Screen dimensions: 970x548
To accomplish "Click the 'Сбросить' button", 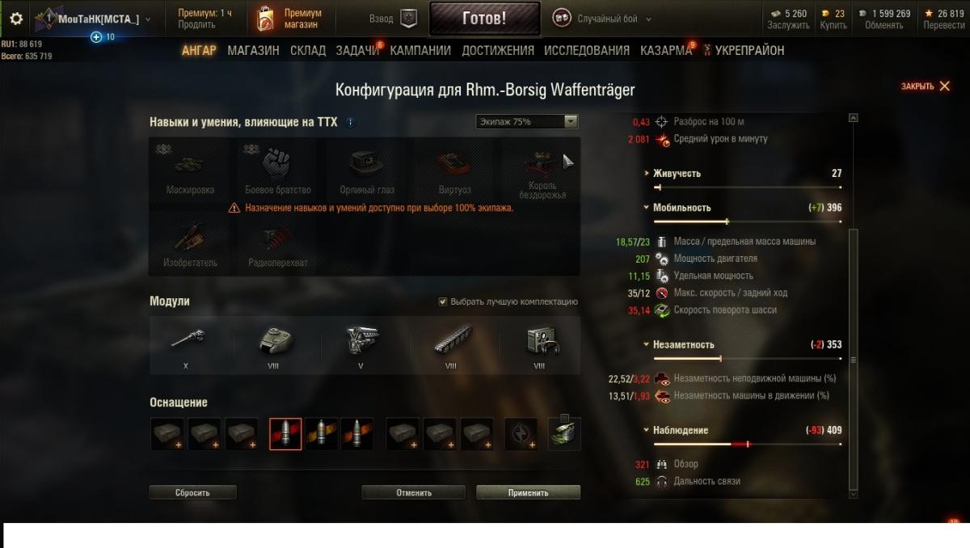I will [192, 492].
